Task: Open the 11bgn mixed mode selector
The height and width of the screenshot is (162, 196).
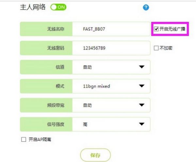Action: (111, 86)
